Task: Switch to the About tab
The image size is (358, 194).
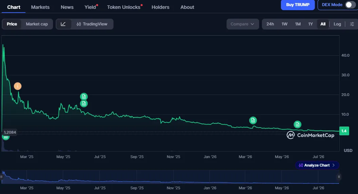Action: coord(187,7)
